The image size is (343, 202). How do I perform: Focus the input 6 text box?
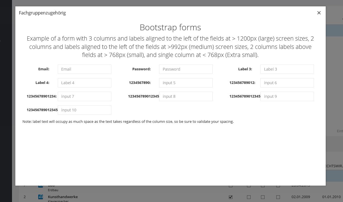pos(287,83)
